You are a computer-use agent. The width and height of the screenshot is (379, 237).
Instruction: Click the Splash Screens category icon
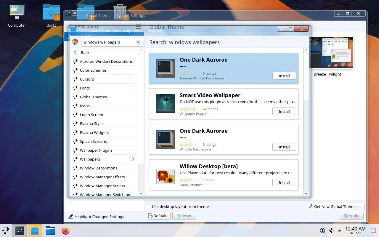(75, 141)
